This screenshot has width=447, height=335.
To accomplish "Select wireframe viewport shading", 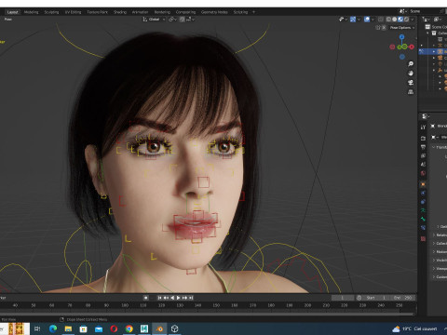I will 388,20.
